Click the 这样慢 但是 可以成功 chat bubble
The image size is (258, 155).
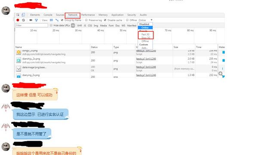pyautogui.click(x=35, y=94)
